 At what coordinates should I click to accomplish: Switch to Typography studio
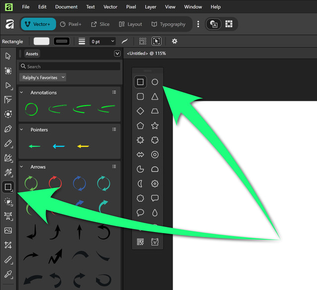[168, 24]
